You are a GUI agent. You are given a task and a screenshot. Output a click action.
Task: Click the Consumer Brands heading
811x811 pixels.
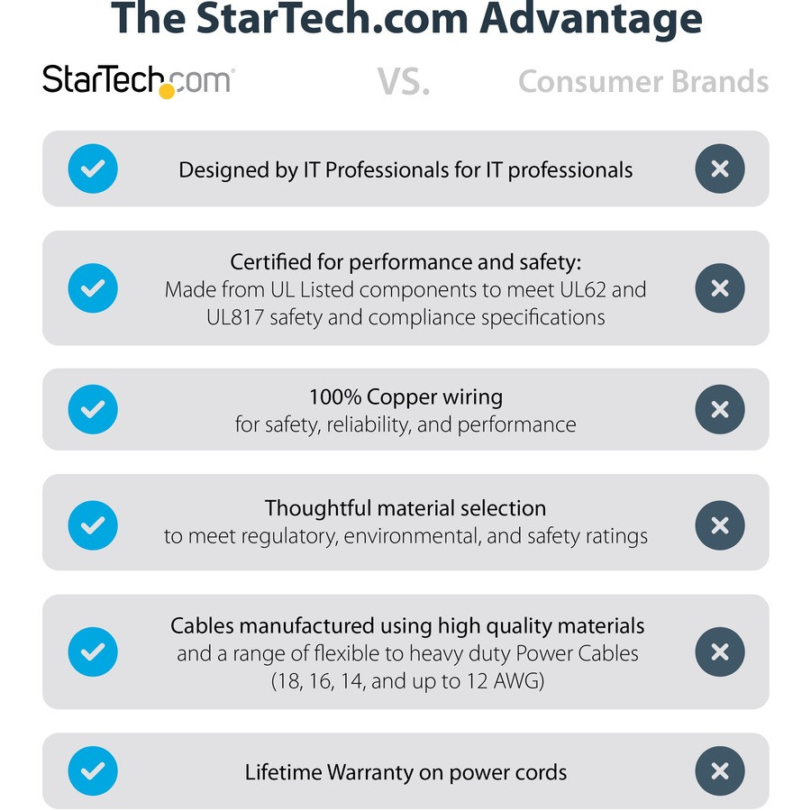click(x=642, y=82)
